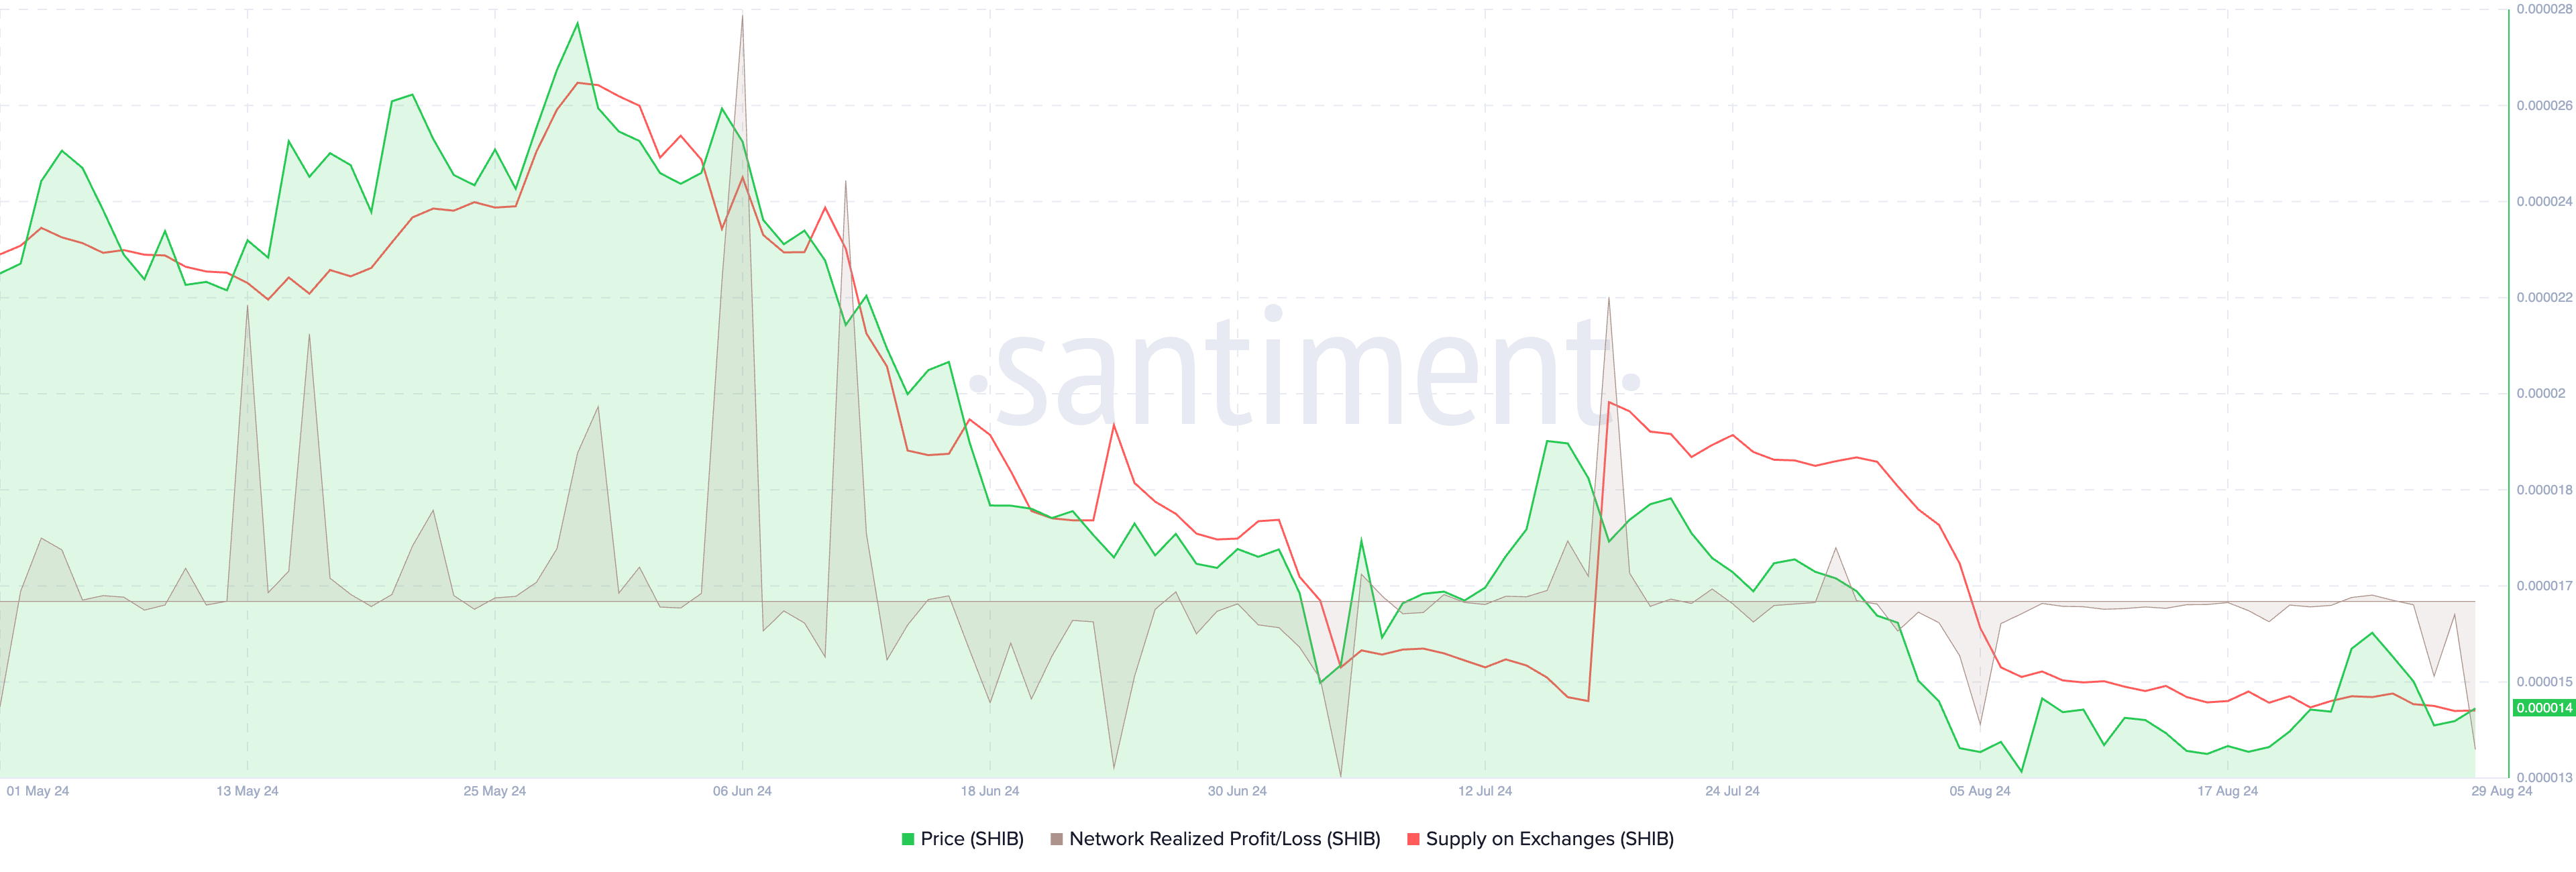Click the 0.00002 price axis label
This screenshot has width=2576, height=872.
click(2541, 393)
